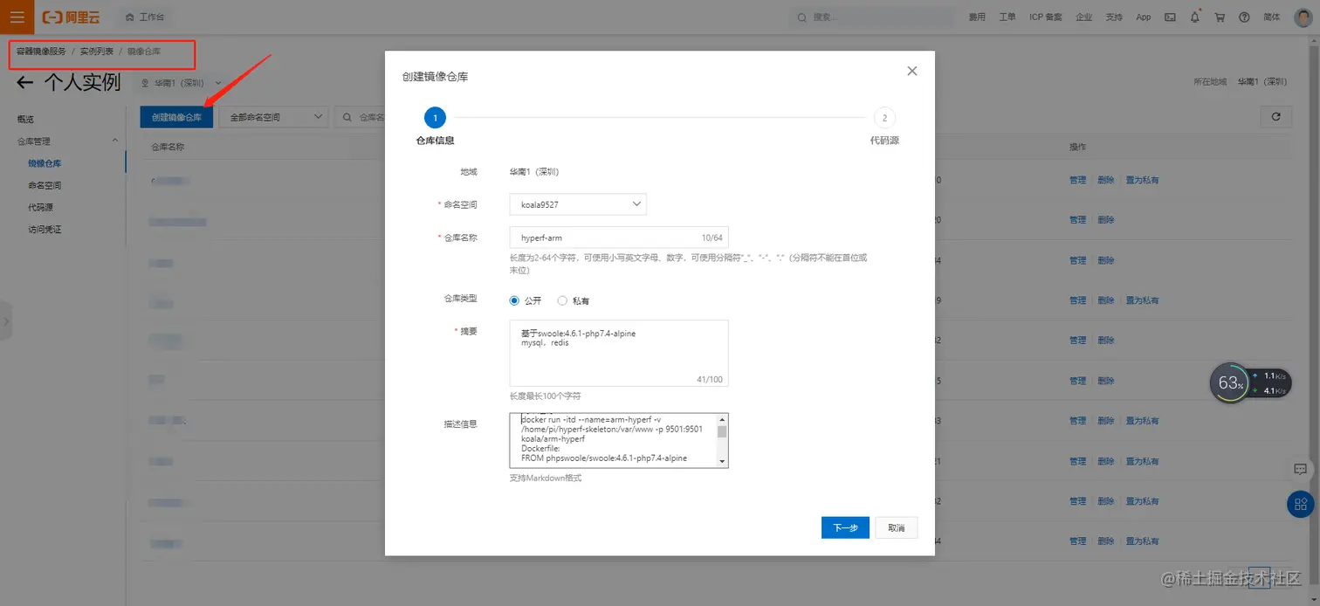The height and width of the screenshot is (606, 1320).
Task: Open the feedback chat icon on right edge
Action: point(1300,469)
